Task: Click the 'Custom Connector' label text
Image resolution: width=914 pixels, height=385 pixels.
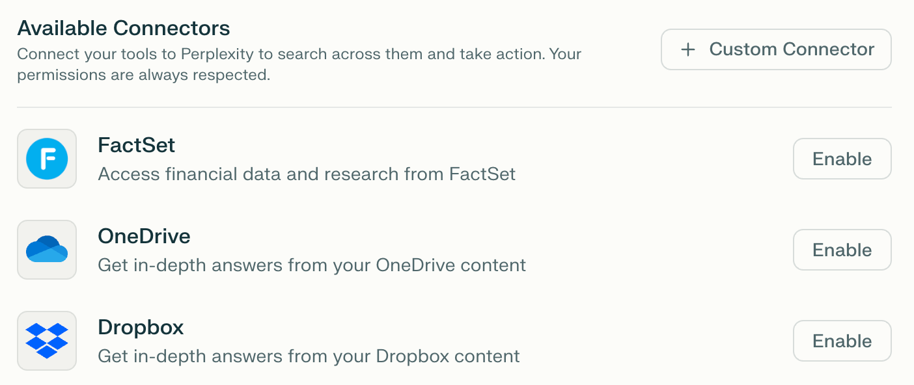Action: (792, 49)
